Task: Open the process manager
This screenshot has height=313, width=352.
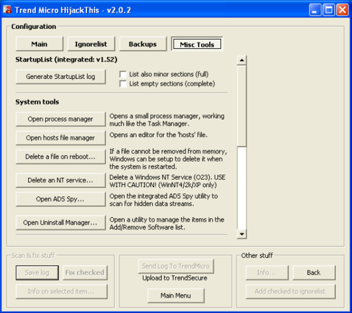Action: coord(60,119)
